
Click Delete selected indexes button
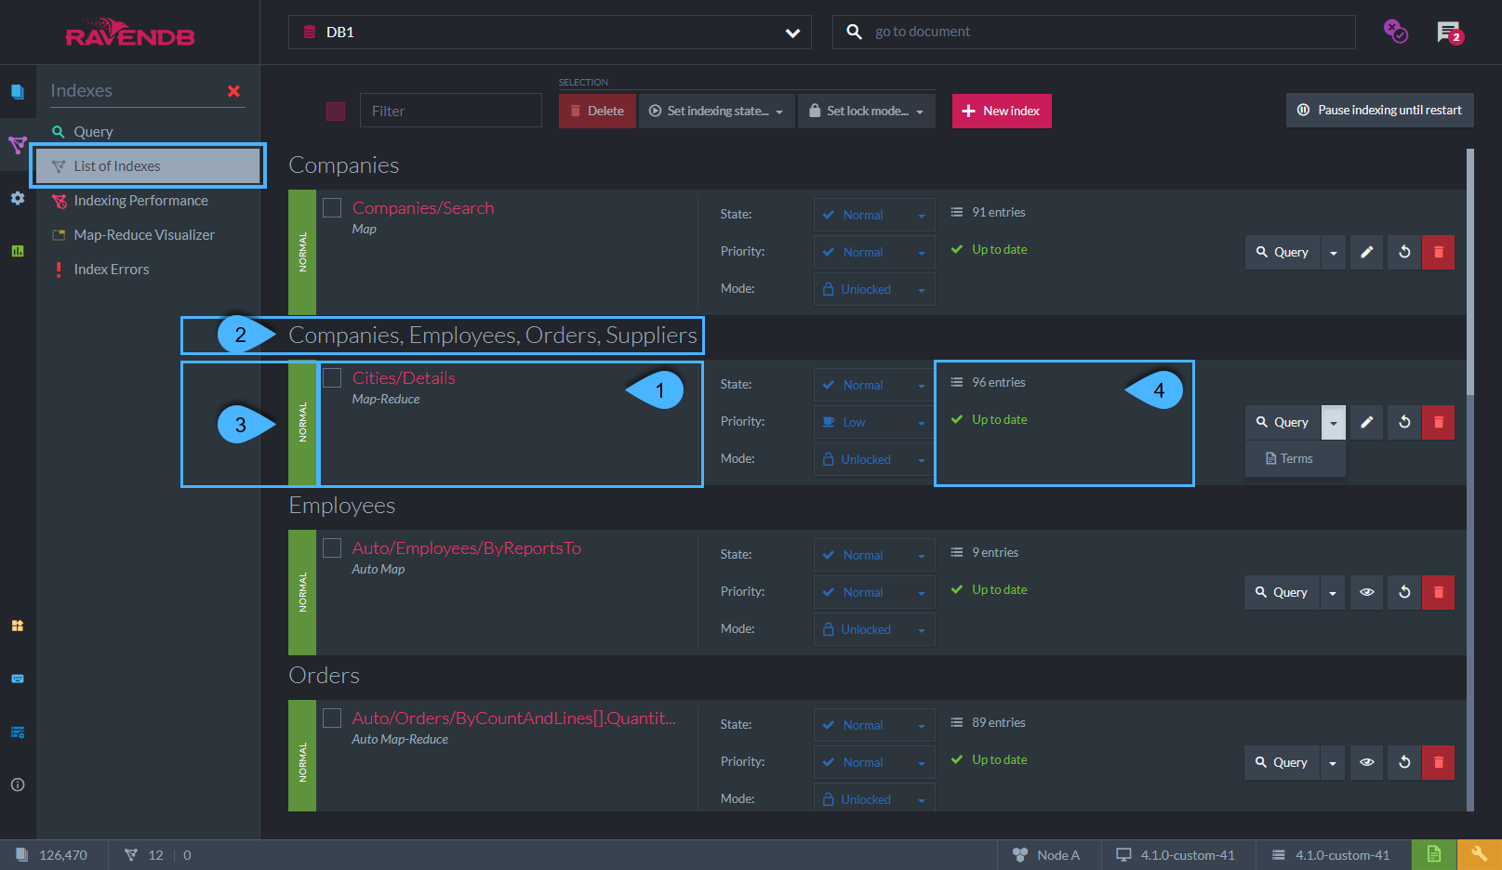click(x=597, y=111)
